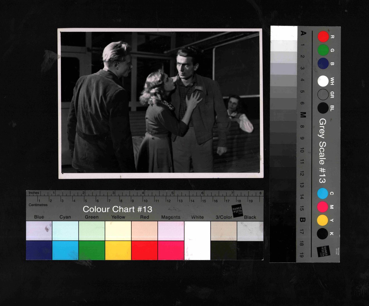Click the red circle labeled R

tap(323, 37)
